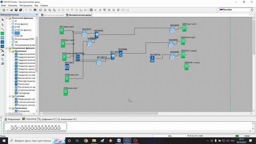This screenshot has width=256, height=144.
Task: Select block B010 on canvas
Action: pos(152,59)
